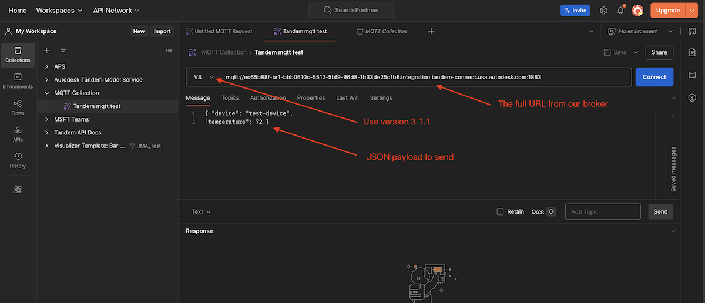This screenshot has height=303, width=705.
Task: Expand the MSFT Teams collection
Action: (47, 119)
